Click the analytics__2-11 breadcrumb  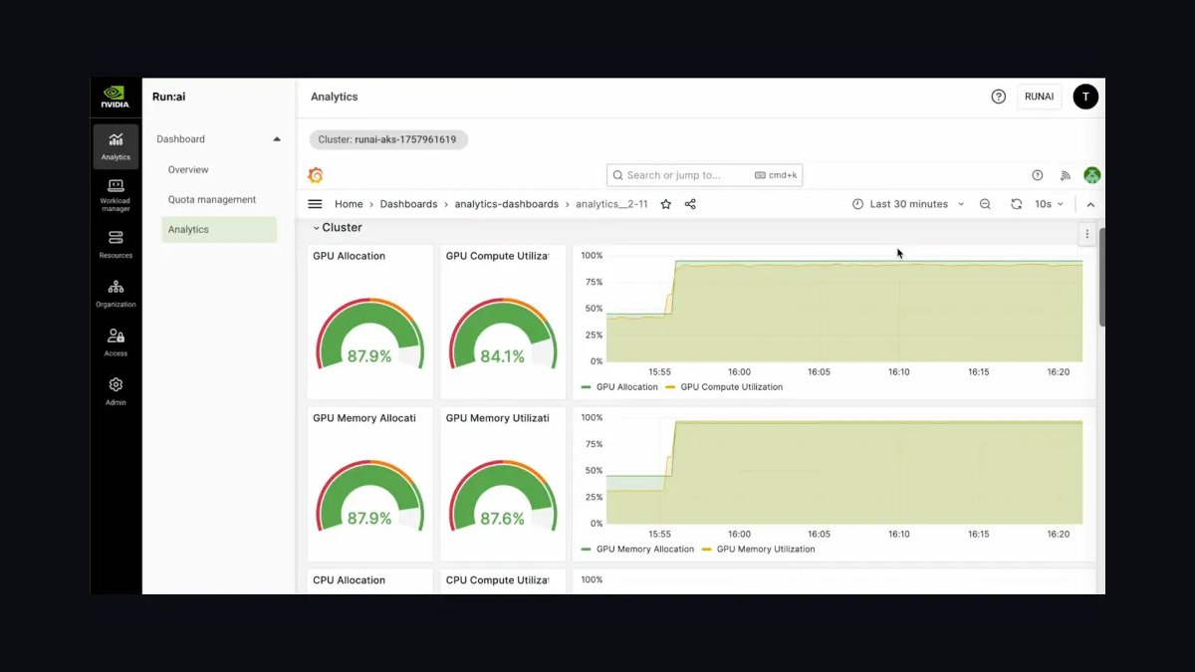click(x=611, y=204)
